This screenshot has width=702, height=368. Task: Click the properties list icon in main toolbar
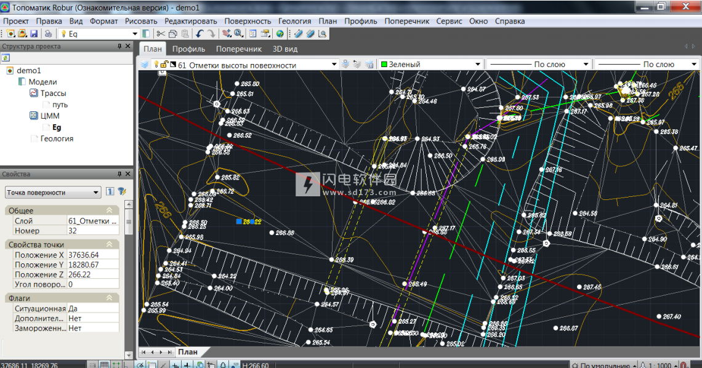(253, 33)
